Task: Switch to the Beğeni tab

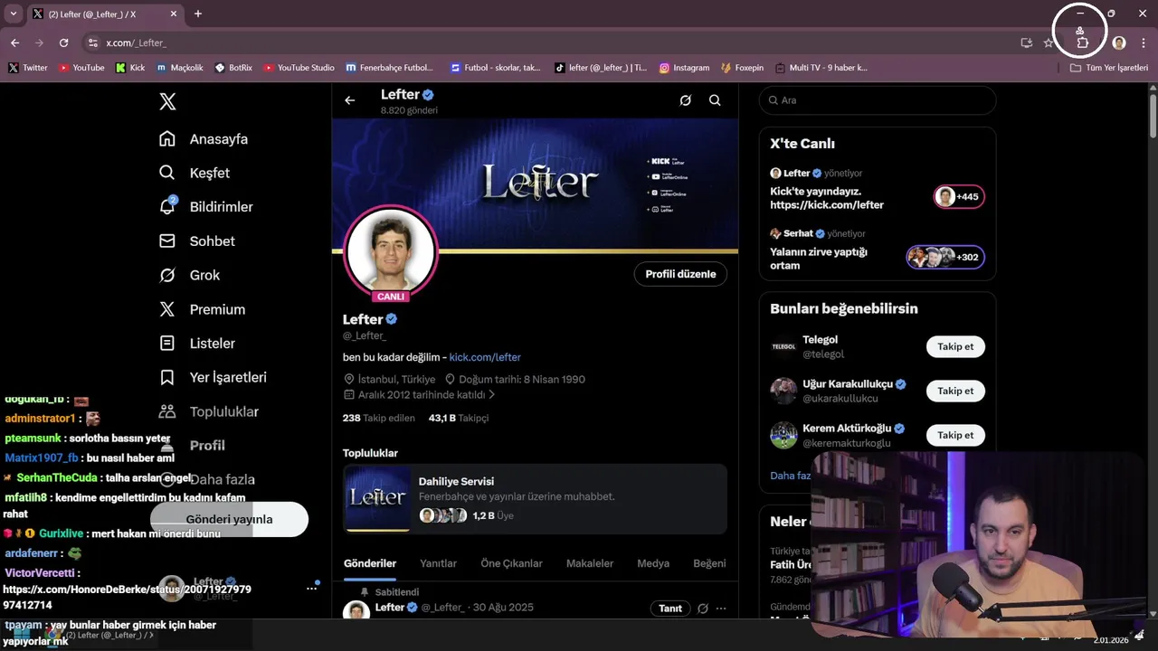Action: coord(709,563)
